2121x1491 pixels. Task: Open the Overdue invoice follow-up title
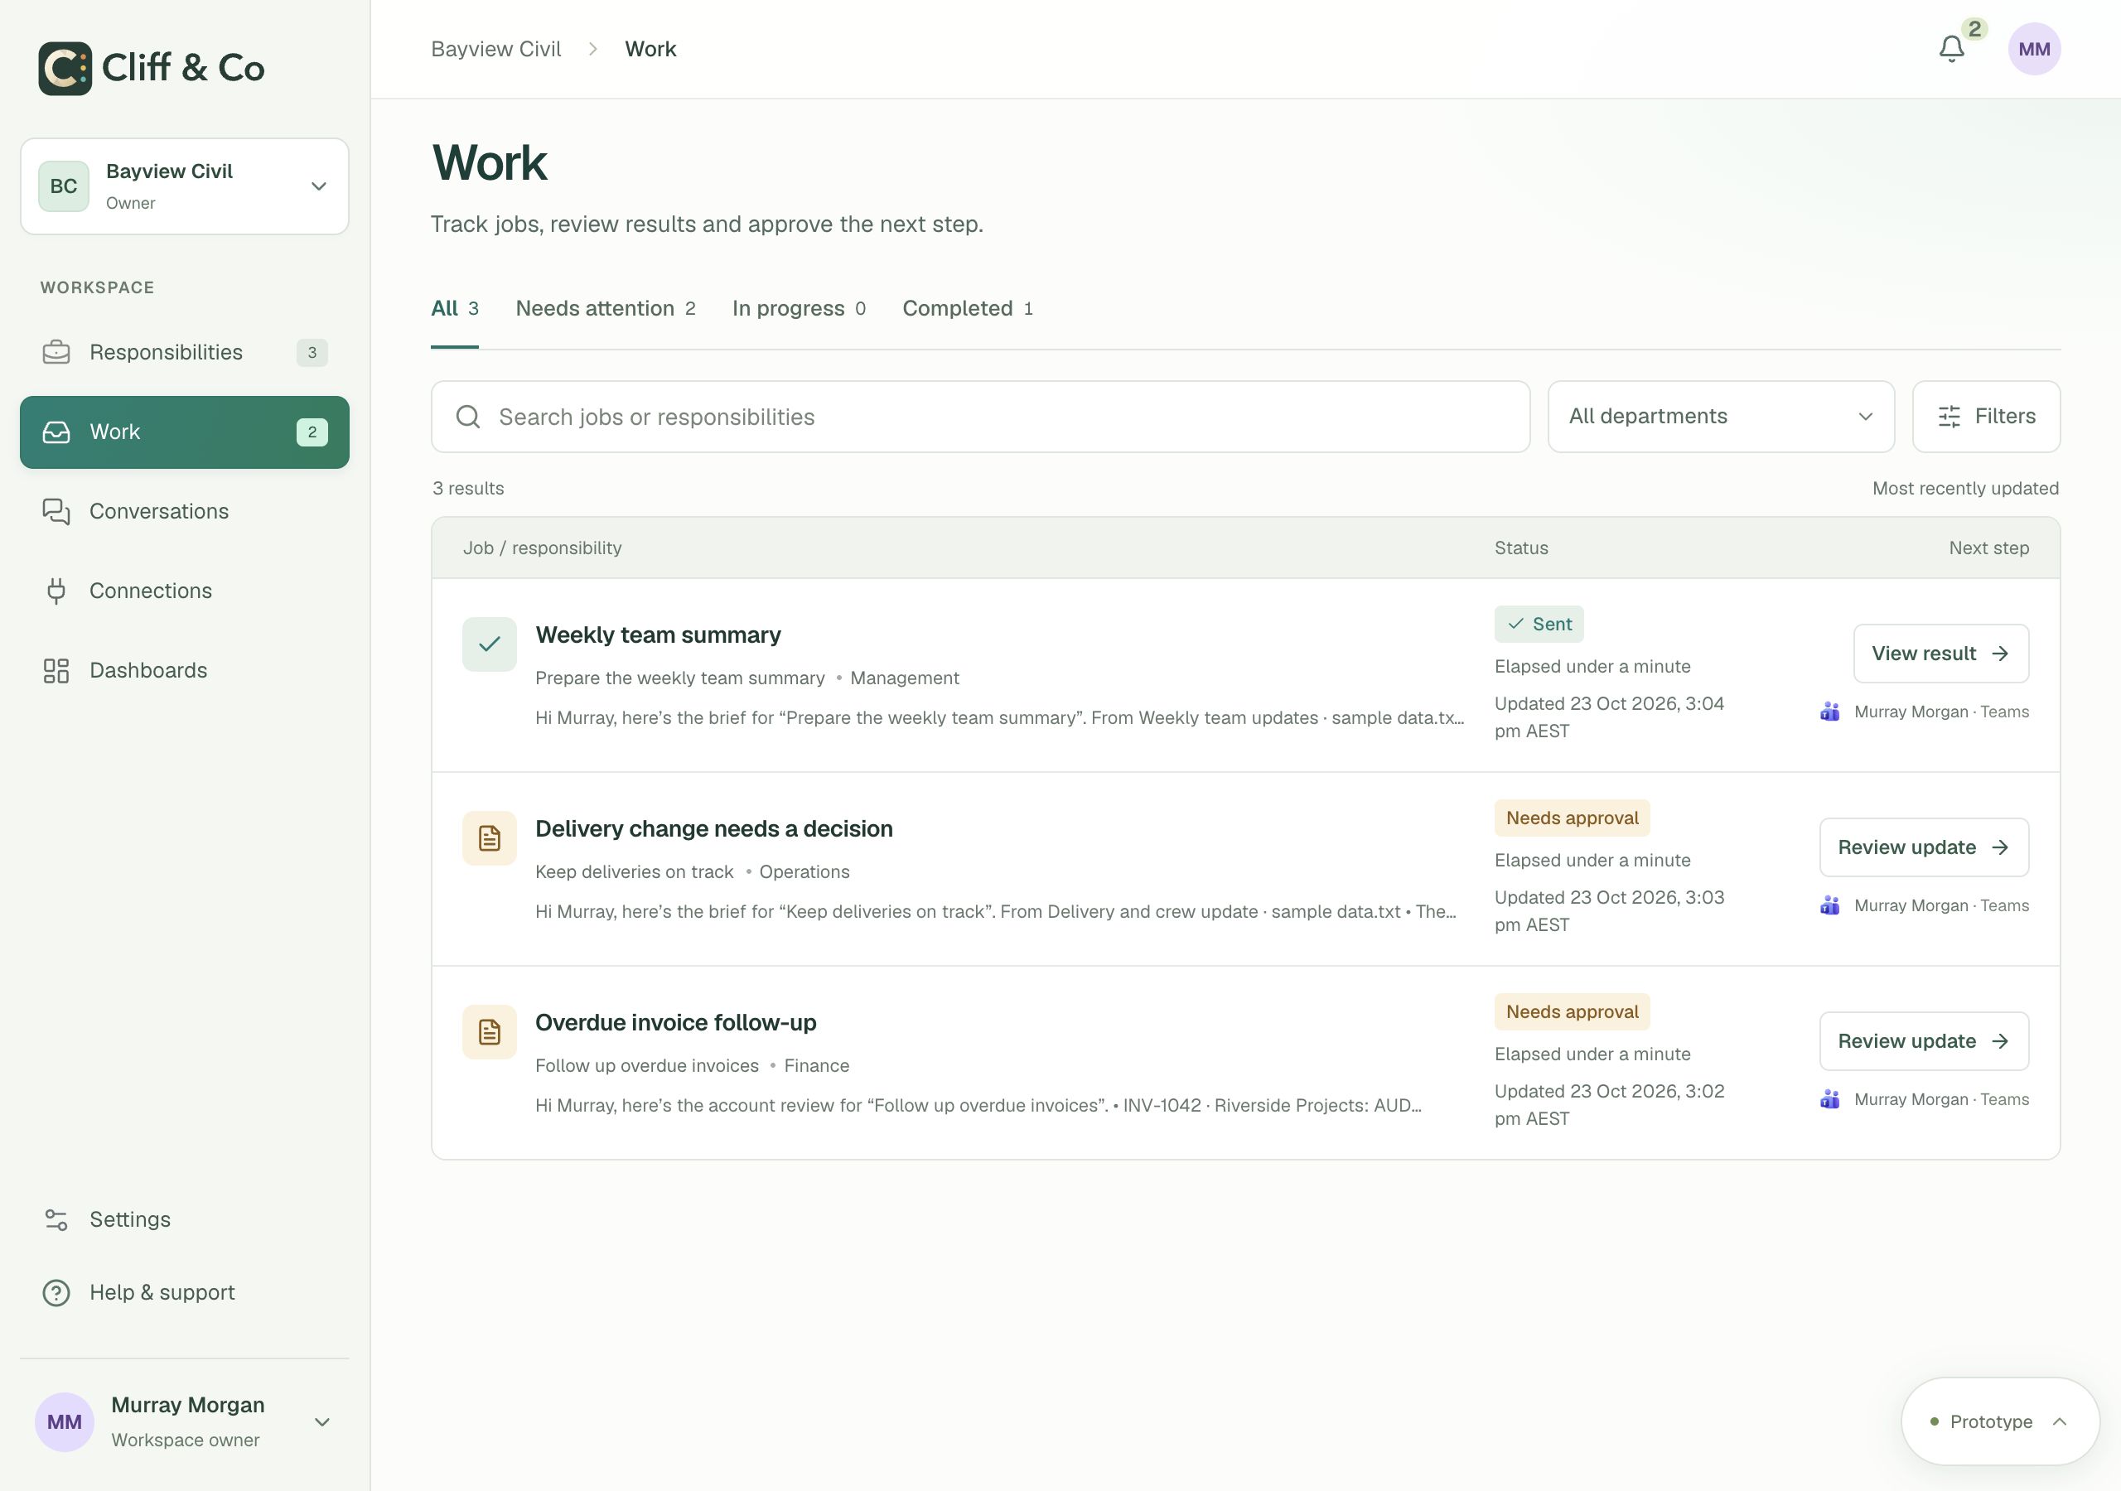(675, 1023)
